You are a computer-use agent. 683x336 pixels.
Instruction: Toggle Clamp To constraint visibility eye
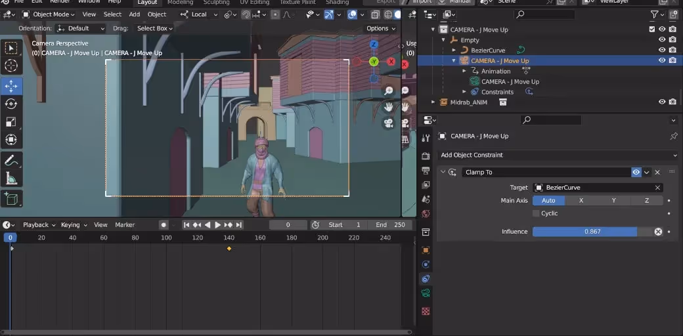click(636, 173)
